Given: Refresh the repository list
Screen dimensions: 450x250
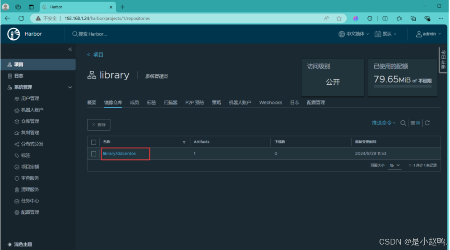Looking at the screenshot, I should pyautogui.click(x=427, y=123).
